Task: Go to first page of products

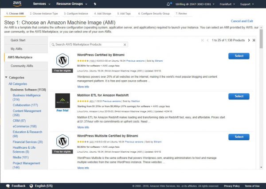Action: [203, 40]
